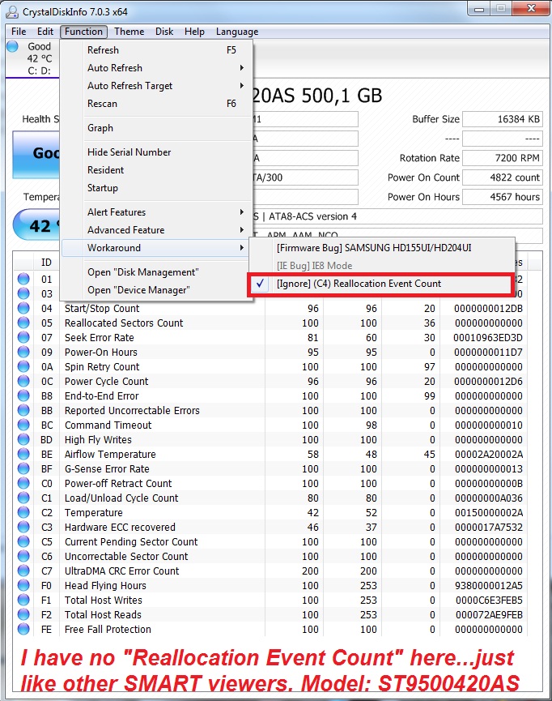Click raw value 00010963ED3D
The height and width of the screenshot is (701, 552).
(x=488, y=338)
